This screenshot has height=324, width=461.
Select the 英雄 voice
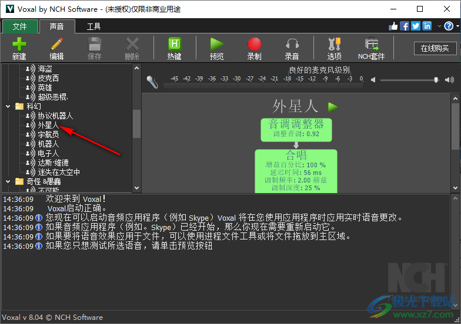[x=45, y=88]
